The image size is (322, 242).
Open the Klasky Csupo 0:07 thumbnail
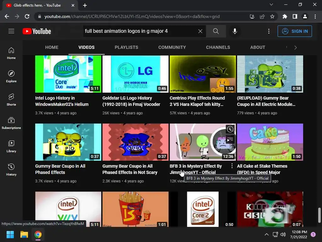(x=270, y=209)
